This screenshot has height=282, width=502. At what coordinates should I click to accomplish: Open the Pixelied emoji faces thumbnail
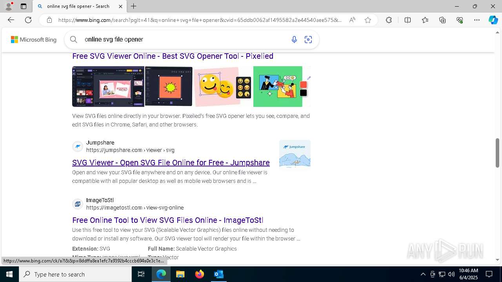(223, 87)
